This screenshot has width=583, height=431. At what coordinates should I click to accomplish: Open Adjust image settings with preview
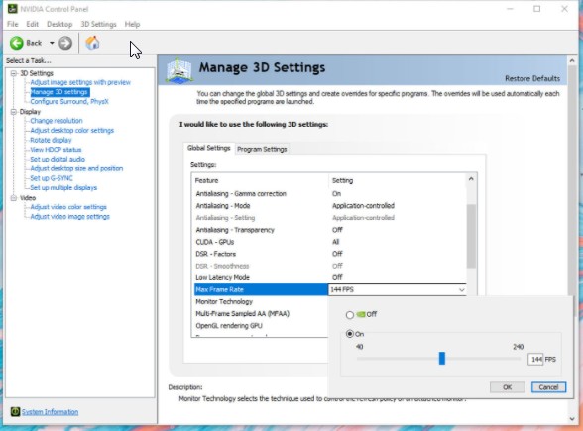pos(80,82)
